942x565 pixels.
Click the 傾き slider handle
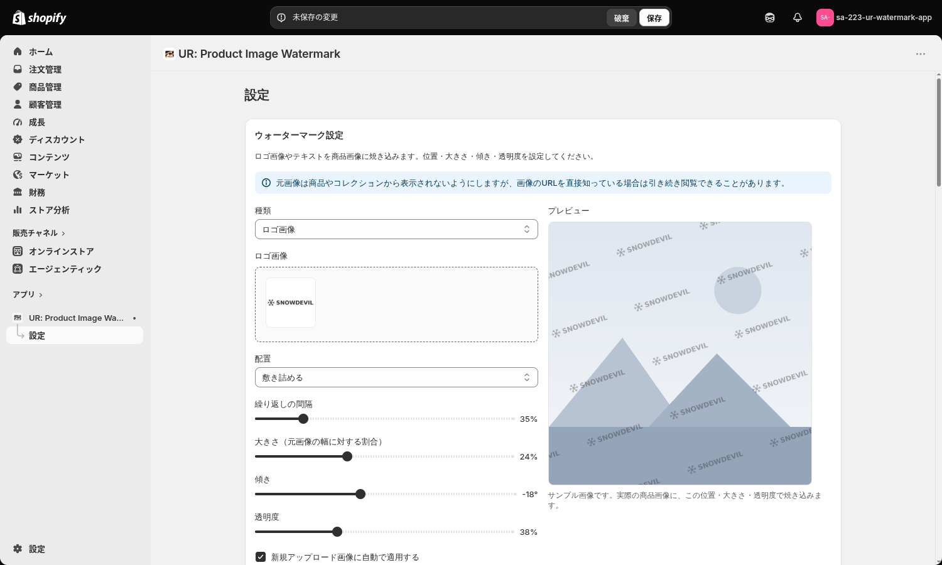click(x=360, y=494)
